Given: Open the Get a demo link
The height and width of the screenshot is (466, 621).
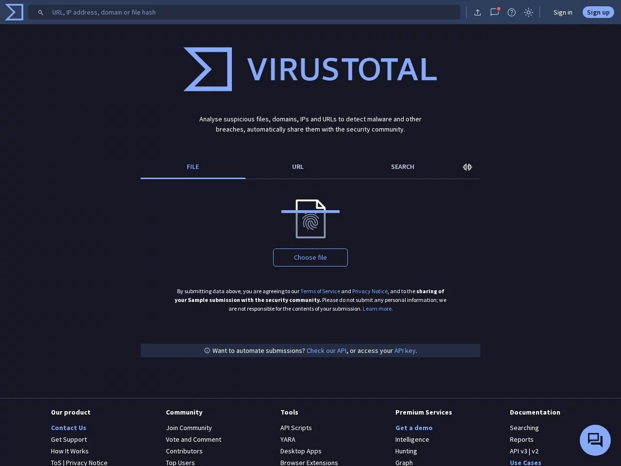Looking at the screenshot, I should 414,428.
